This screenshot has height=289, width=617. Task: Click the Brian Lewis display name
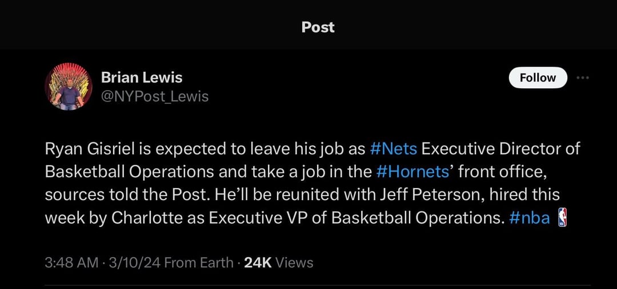coord(142,77)
